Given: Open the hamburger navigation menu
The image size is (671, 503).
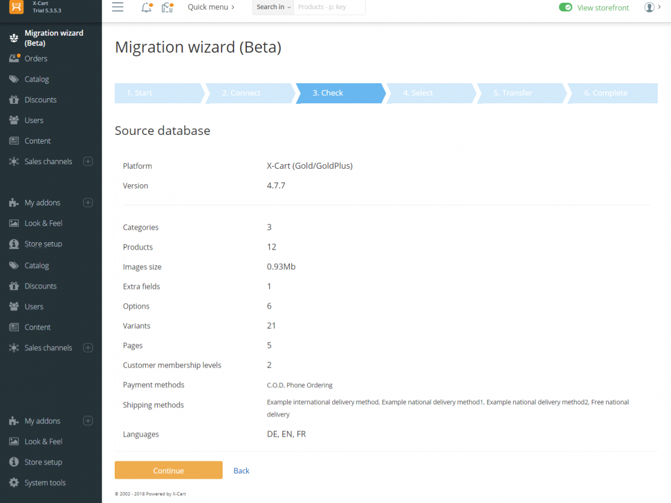Looking at the screenshot, I should (x=118, y=7).
